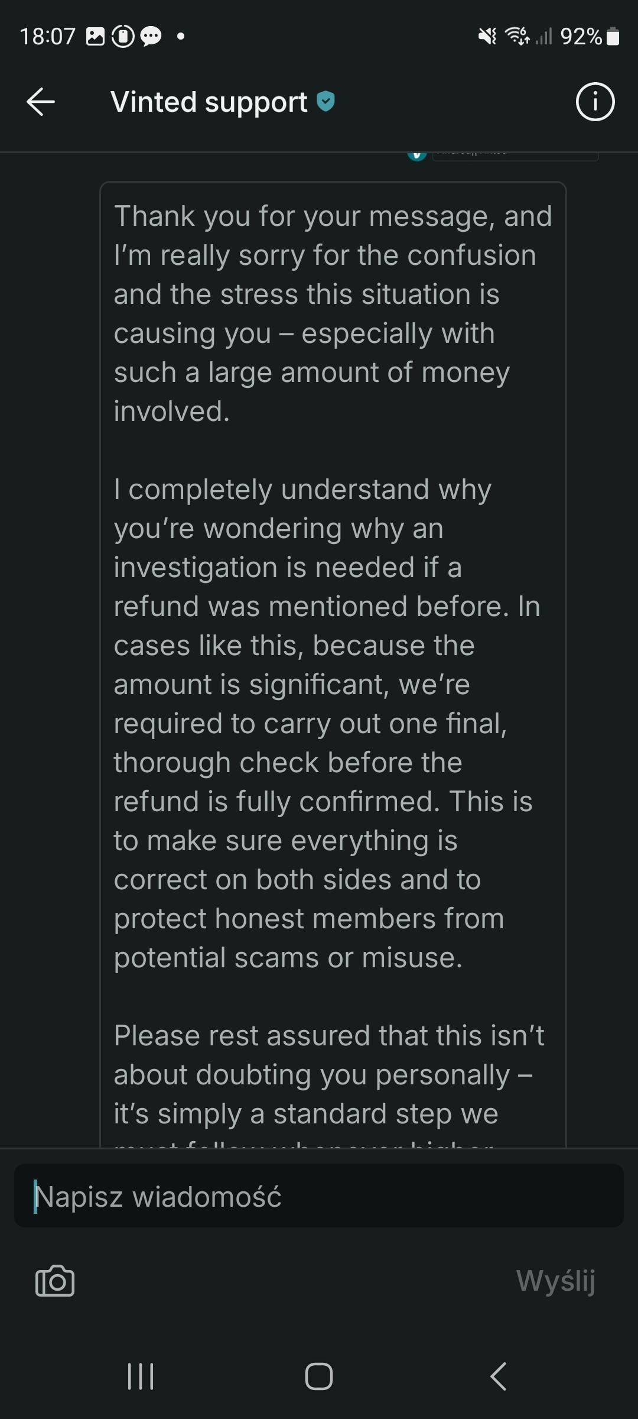Tap the Android recent apps button
Screen dimensions: 638x1419
tap(141, 1376)
